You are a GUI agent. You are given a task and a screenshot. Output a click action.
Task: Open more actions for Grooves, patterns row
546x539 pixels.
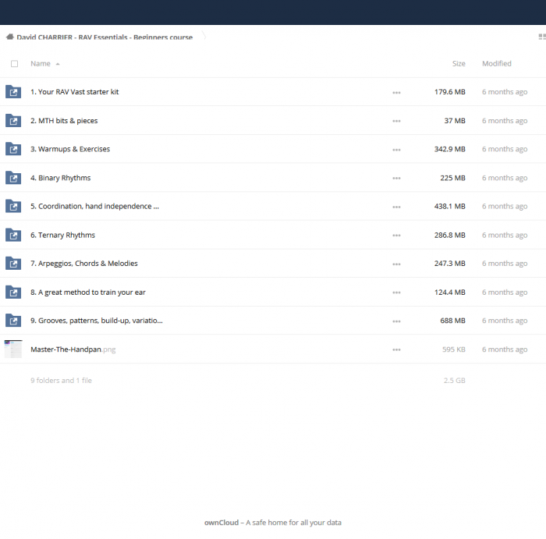point(396,321)
